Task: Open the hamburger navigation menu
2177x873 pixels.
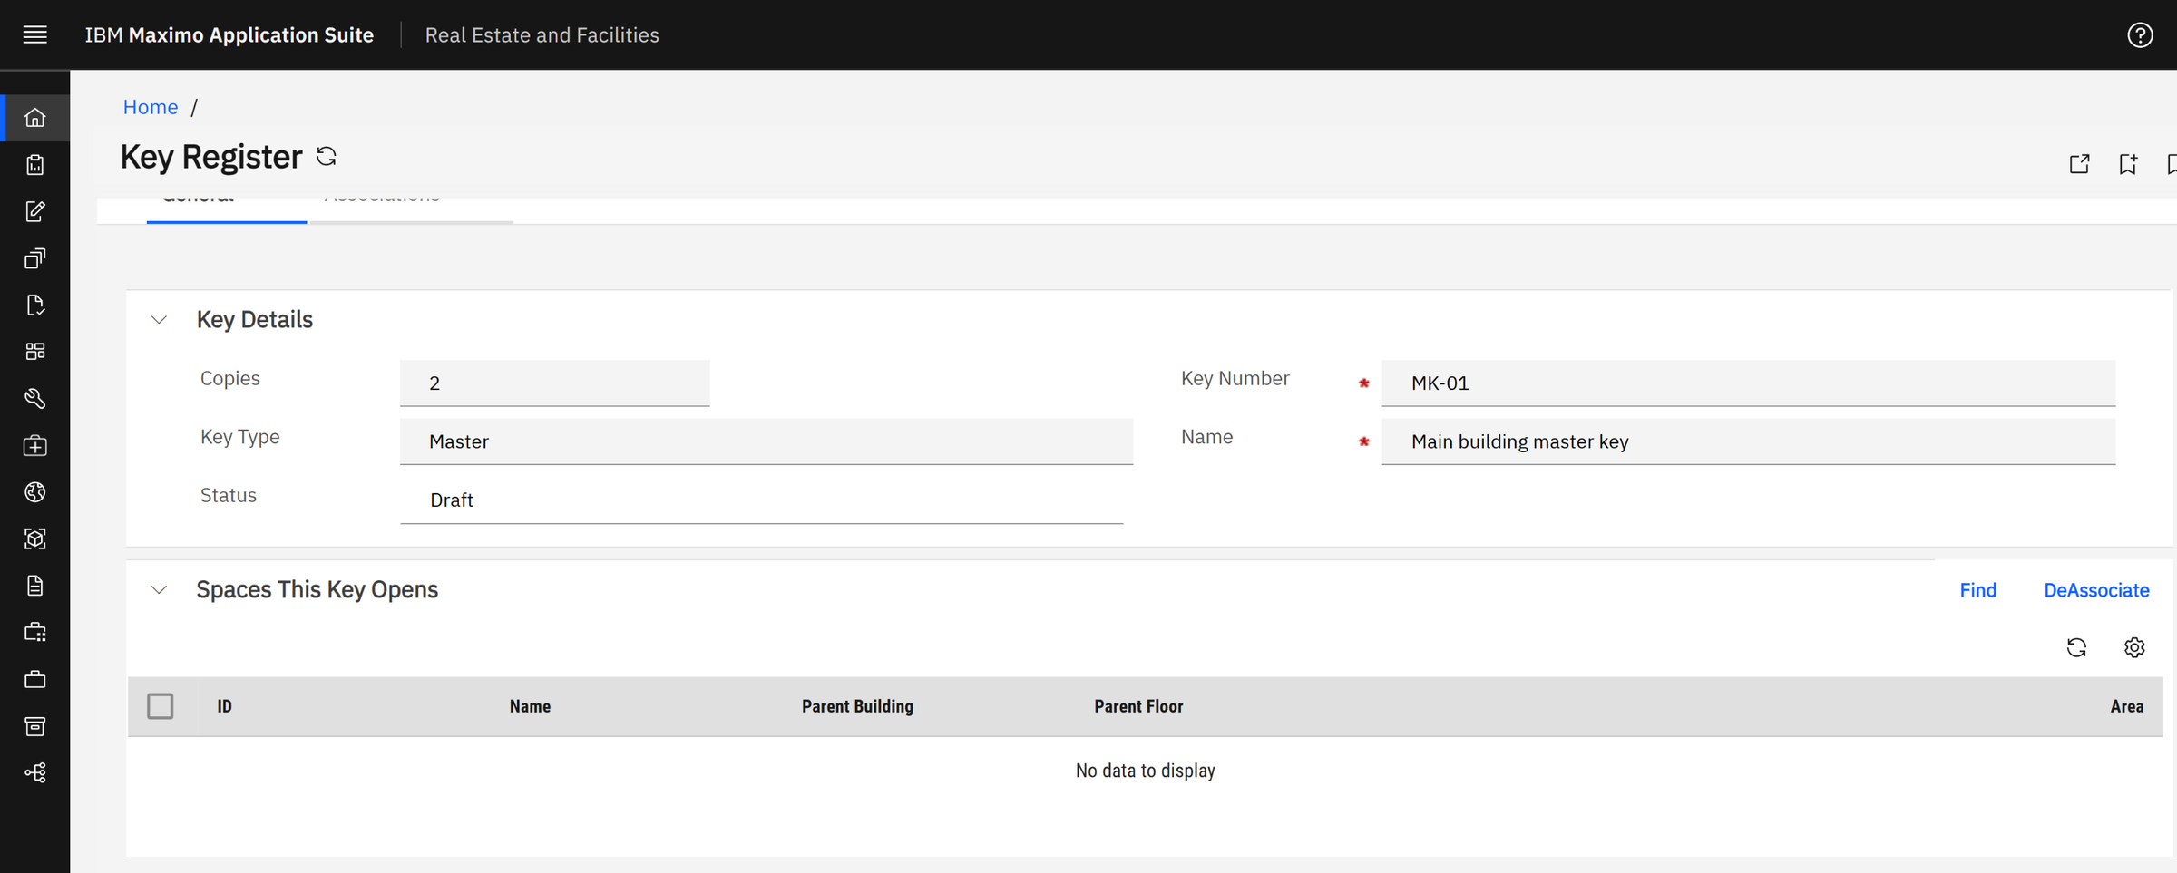Action: point(34,34)
